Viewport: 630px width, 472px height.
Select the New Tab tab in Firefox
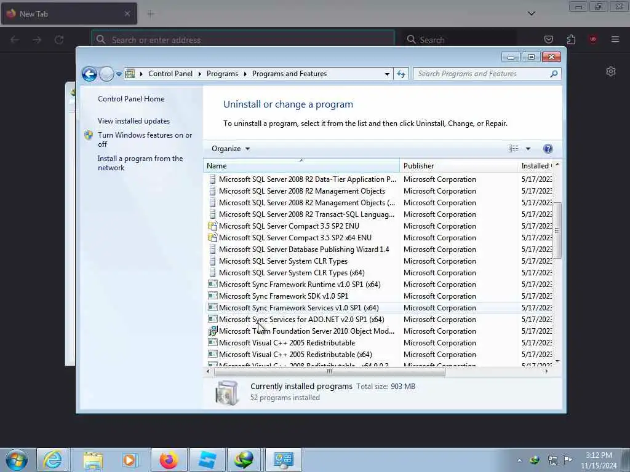(69, 14)
